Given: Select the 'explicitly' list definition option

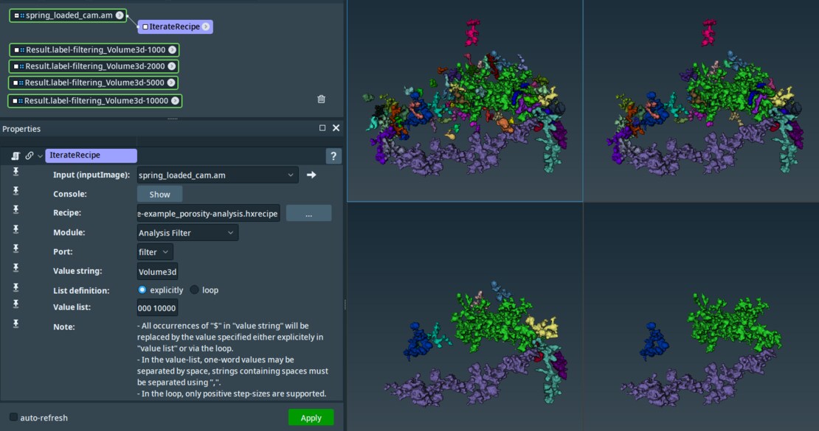Looking at the screenshot, I should [142, 290].
